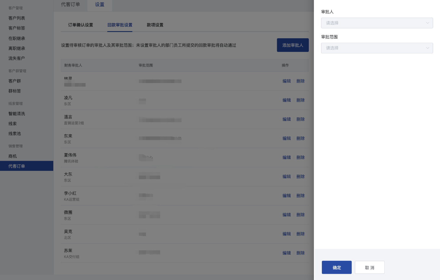440x280 pixels.
Task: Open 客户标签 in the sidebar
Action: click(17, 28)
